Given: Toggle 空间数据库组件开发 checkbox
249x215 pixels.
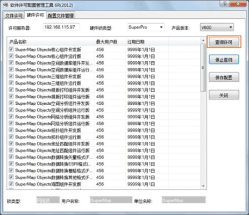Looking at the screenshot, I should pos(11,62).
